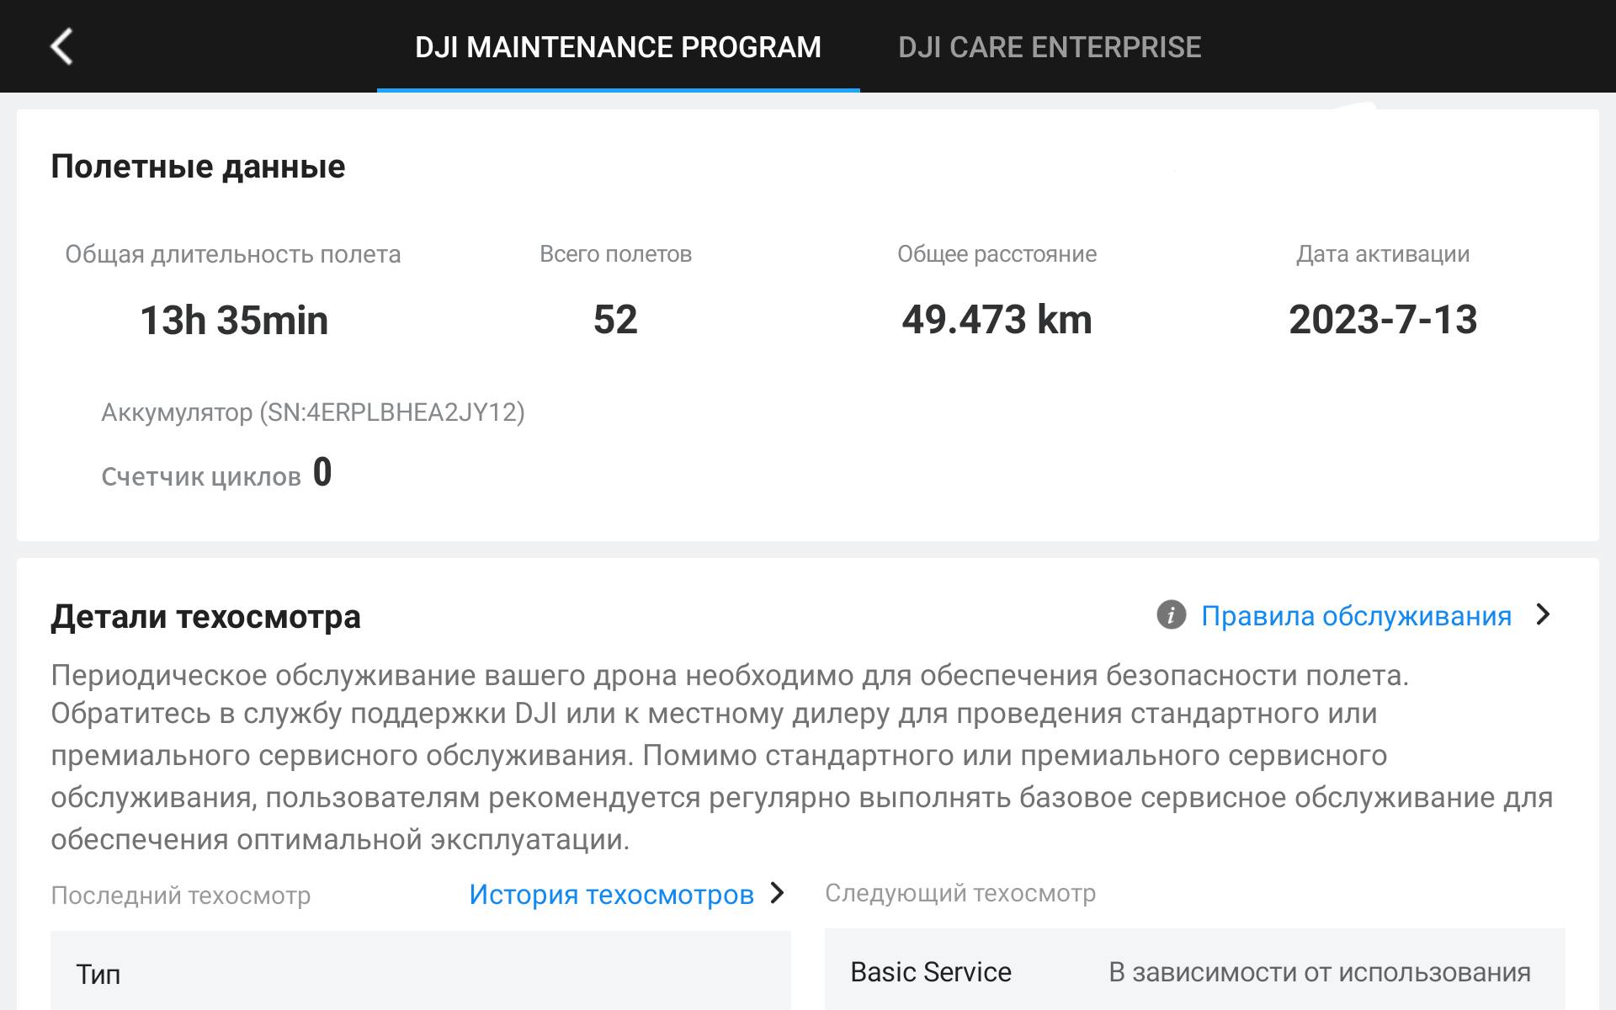The image size is (1616, 1010).
Task: Select the Последний техосмотр label
Action: 181,896
